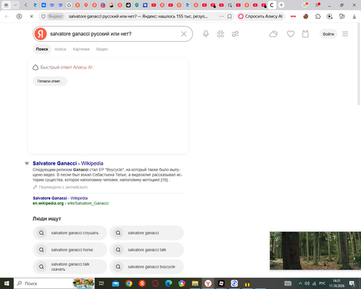Switch to the Картинки tab

[81, 49]
